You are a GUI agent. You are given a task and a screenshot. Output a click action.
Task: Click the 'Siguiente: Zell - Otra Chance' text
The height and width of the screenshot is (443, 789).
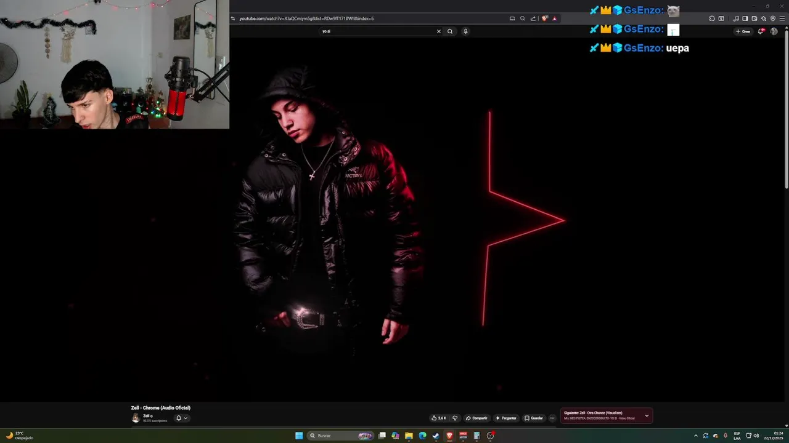coord(593,413)
